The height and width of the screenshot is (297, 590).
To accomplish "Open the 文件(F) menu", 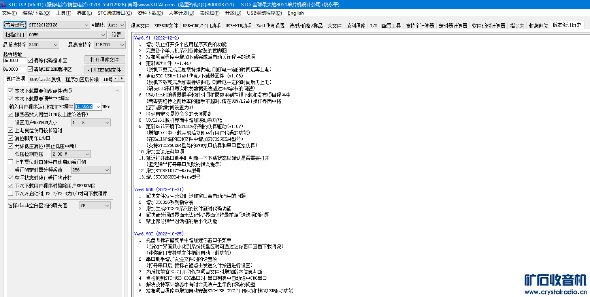I will 9,13.
